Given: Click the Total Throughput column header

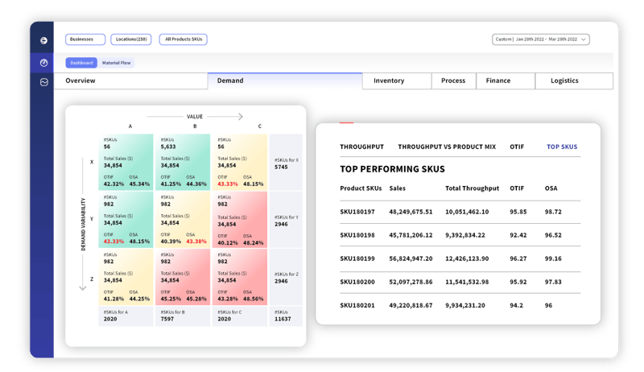Looking at the screenshot, I should point(472,188).
